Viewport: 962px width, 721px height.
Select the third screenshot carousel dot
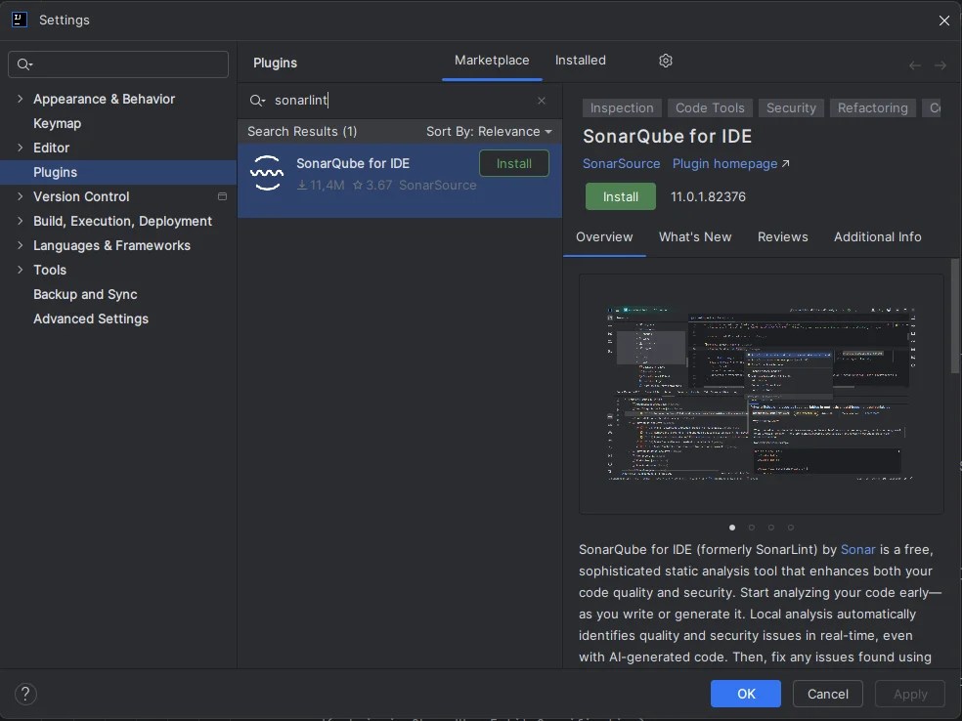(x=771, y=528)
